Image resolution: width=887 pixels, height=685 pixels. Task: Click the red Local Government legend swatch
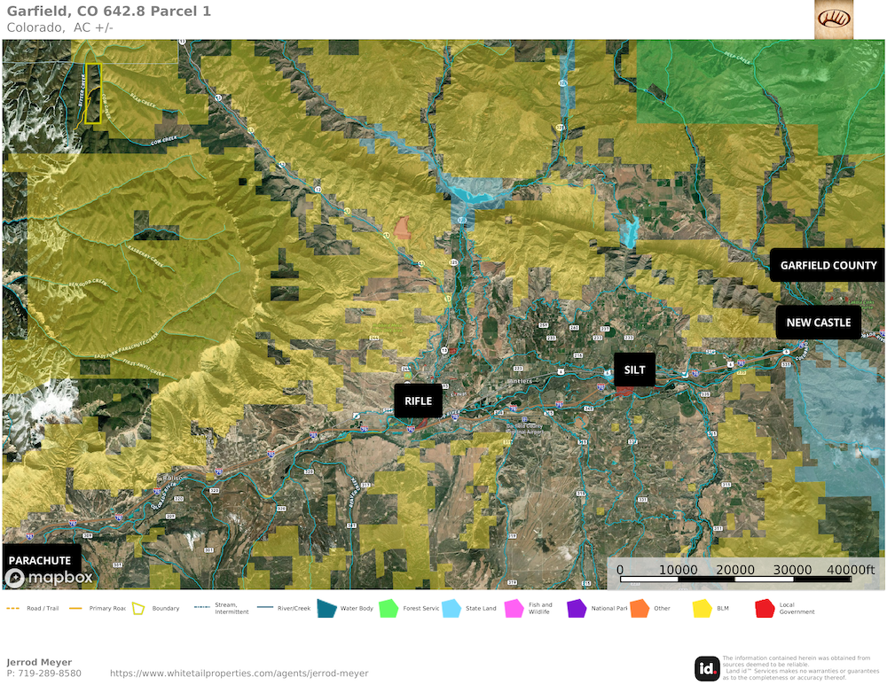click(x=765, y=609)
